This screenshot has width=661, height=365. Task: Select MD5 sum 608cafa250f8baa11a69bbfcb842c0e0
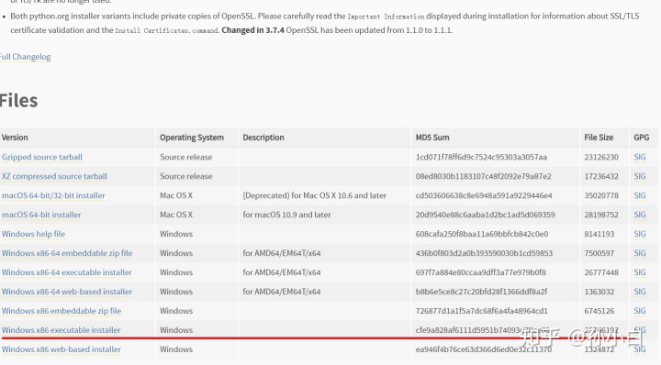482,234
